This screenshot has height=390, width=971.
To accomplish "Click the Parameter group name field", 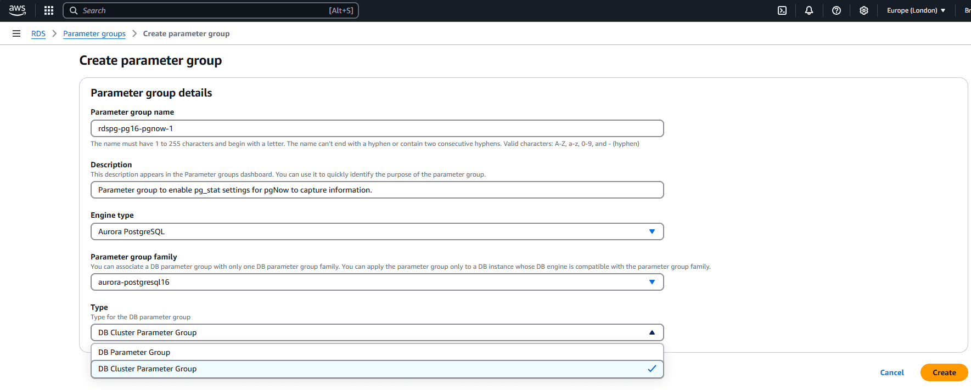I will coord(377,128).
